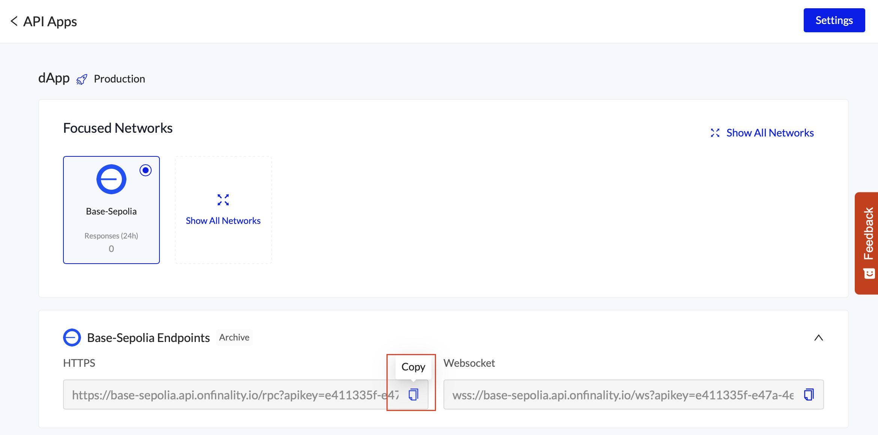The width and height of the screenshot is (878, 435).
Task: Select the Base-Sepolia radio button
Action: [146, 170]
